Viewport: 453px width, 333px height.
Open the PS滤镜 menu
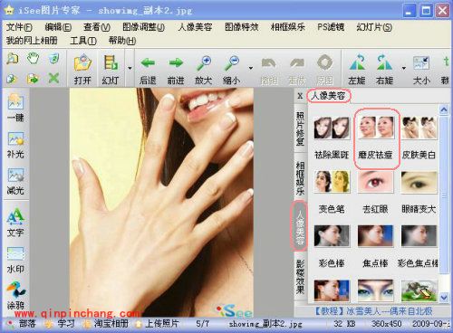point(331,27)
